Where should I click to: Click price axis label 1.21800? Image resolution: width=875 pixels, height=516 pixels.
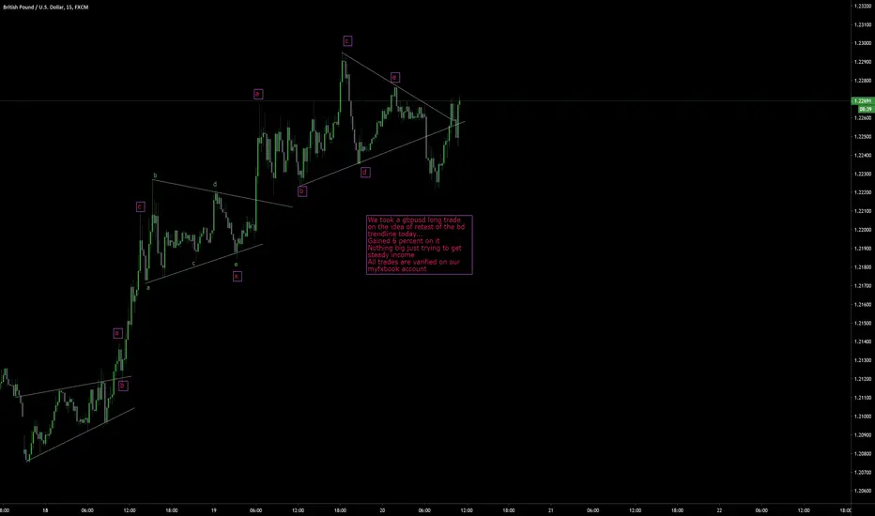(x=863, y=267)
